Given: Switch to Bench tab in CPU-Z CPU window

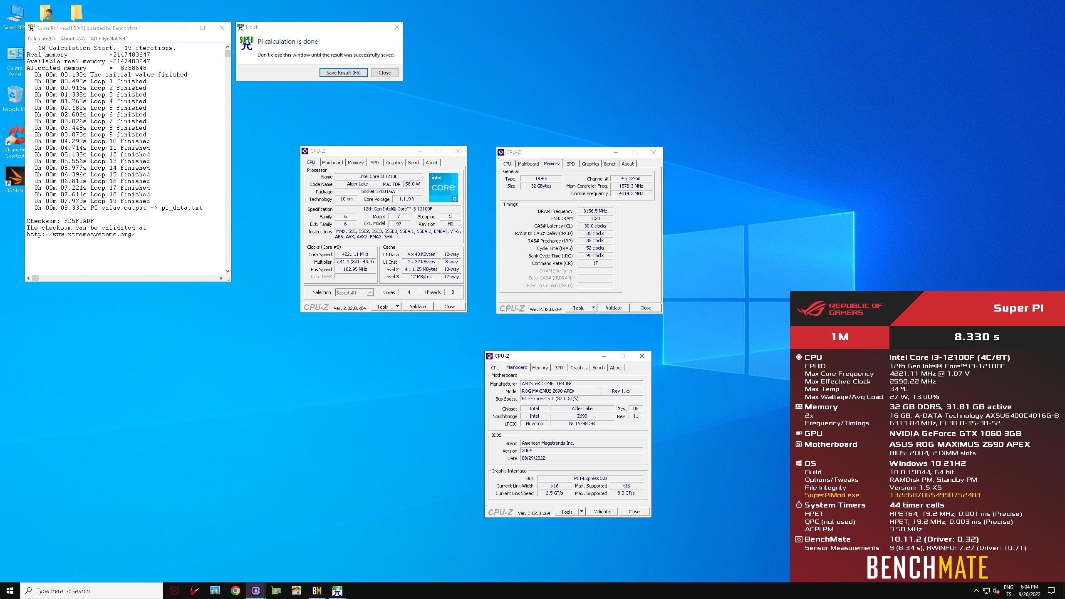Looking at the screenshot, I should tap(414, 163).
